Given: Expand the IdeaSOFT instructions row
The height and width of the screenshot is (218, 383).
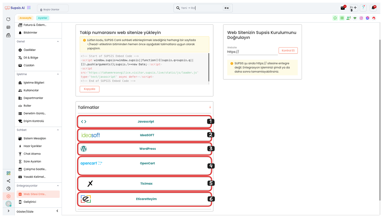Looking at the screenshot, I should point(144,135).
